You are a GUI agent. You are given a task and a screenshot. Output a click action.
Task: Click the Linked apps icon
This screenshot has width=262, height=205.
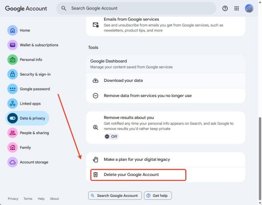pos(12,104)
